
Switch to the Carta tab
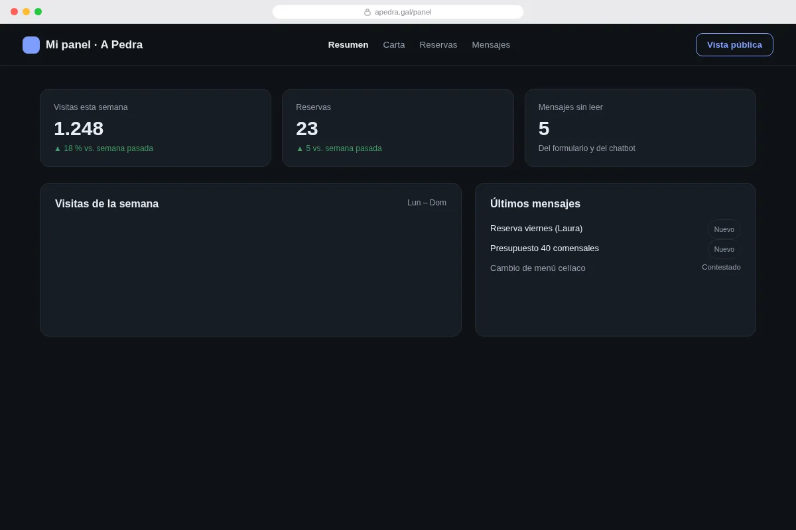tap(394, 45)
